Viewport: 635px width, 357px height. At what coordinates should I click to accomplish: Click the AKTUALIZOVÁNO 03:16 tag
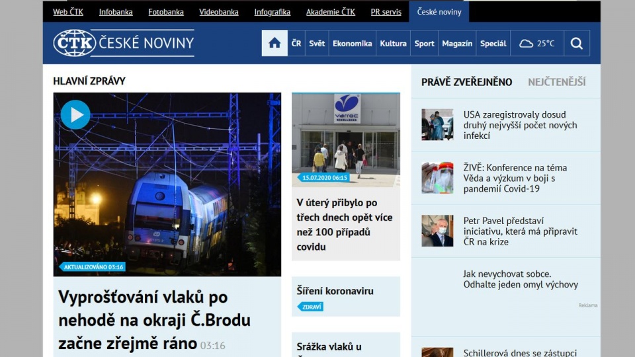pos(93,267)
